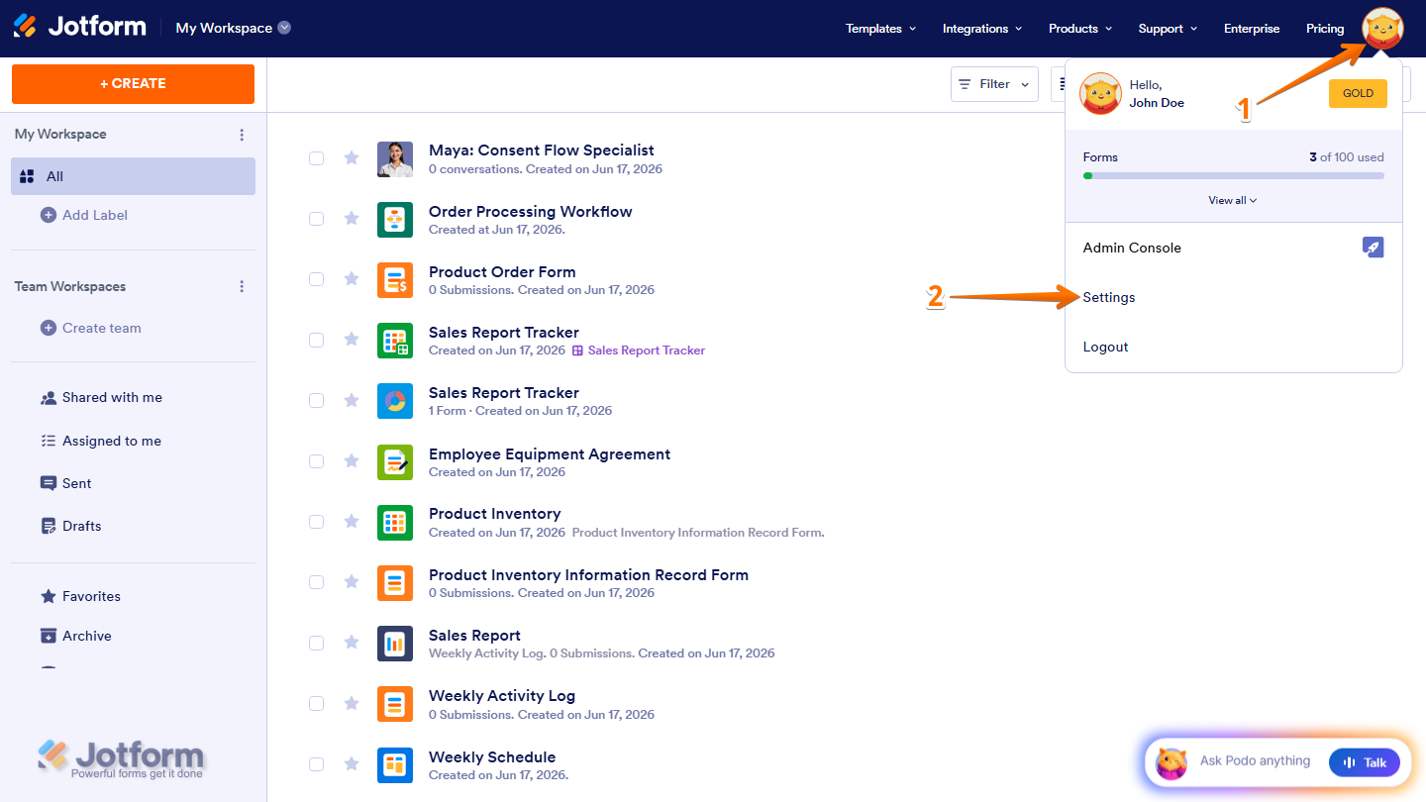1426x802 pixels.
Task: Select checkbox for Product Order Form
Action: point(316,279)
